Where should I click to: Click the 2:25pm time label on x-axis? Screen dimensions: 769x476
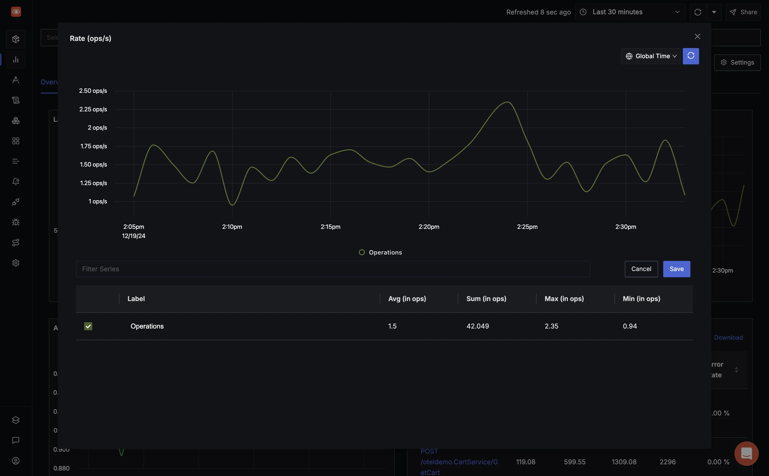click(x=527, y=227)
